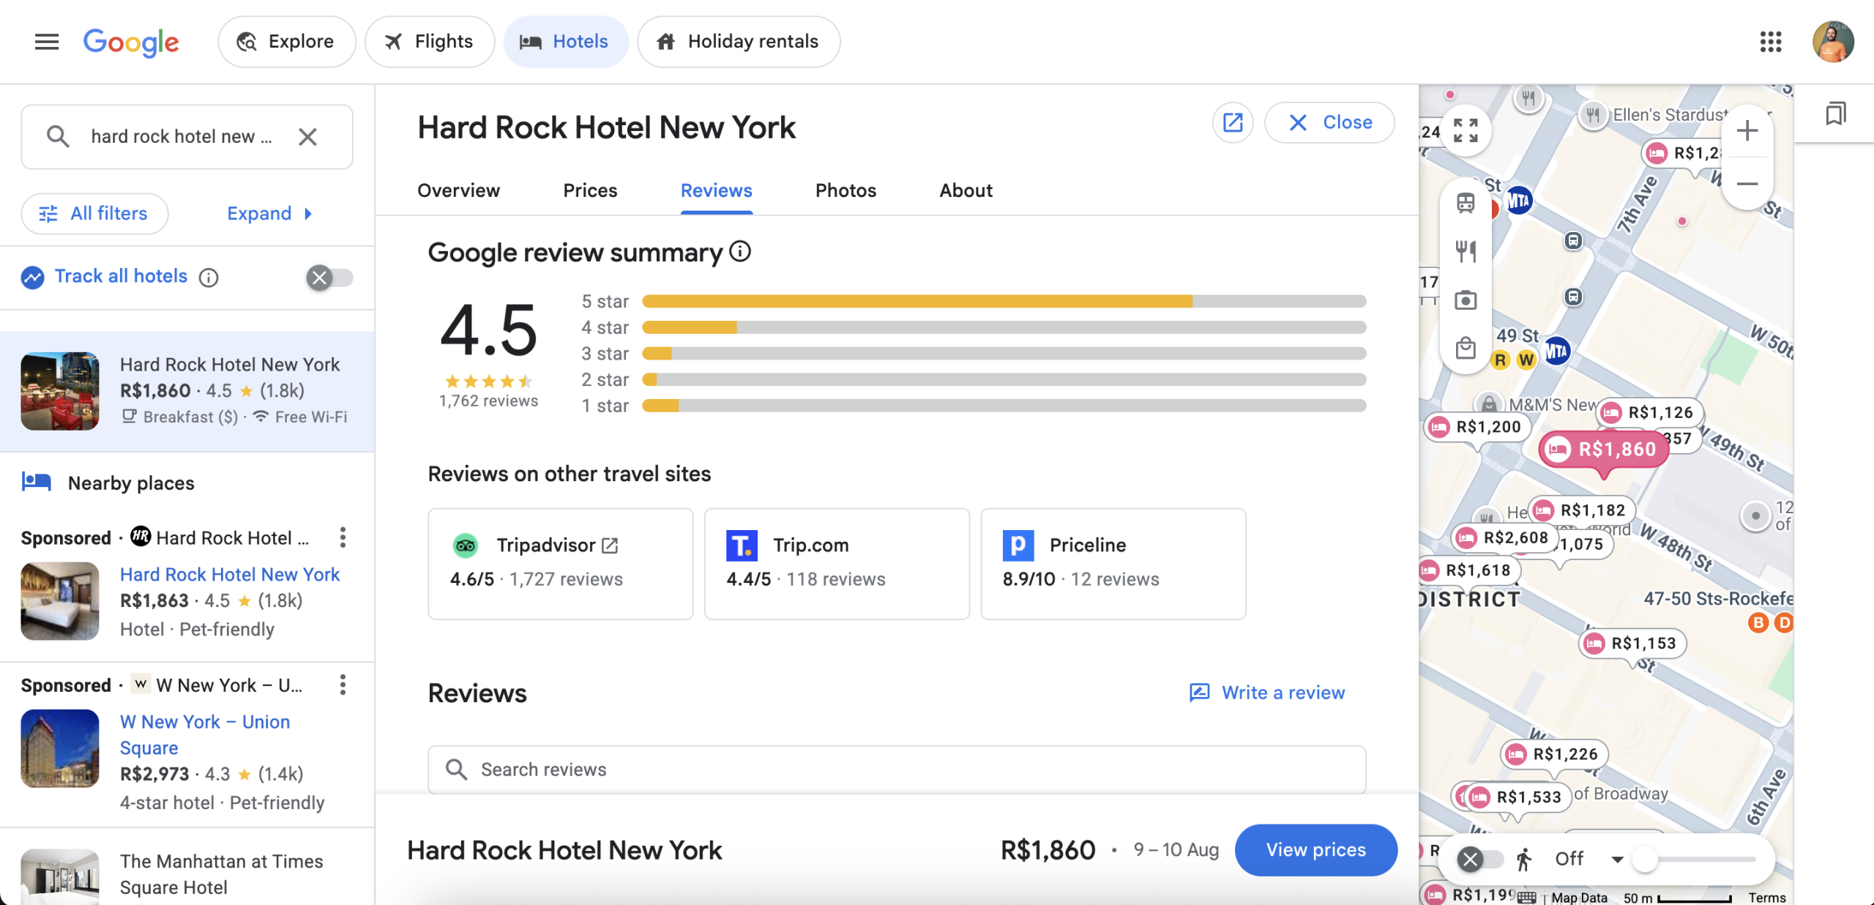This screenshot has width=1874, height=905.
Task: Adjust the walking distance slider handle
Action: tap(1645, 859)
